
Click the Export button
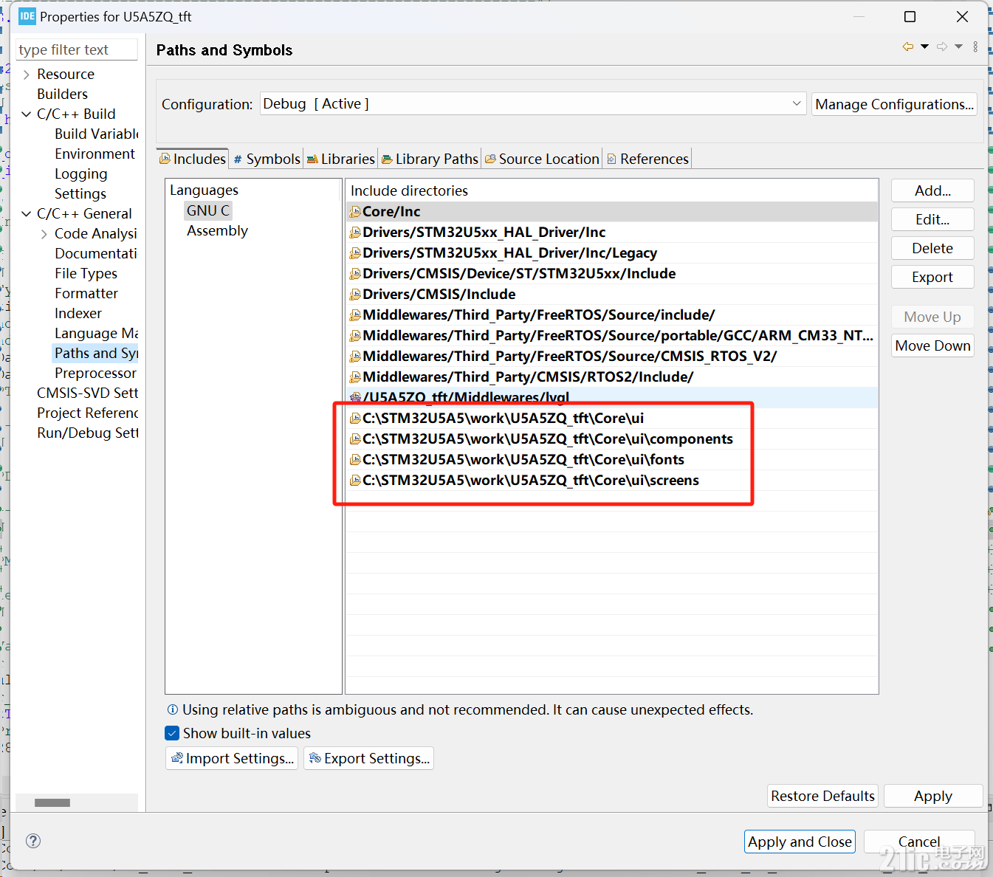pos(932,277)
